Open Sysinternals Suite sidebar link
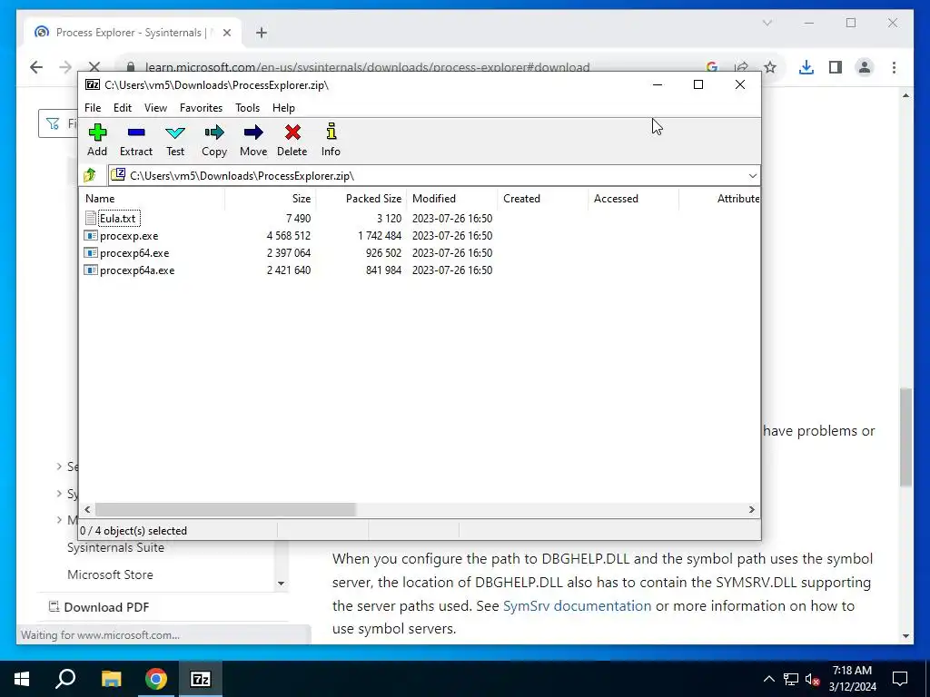This screenshot has width=930, height=697. 115,547
